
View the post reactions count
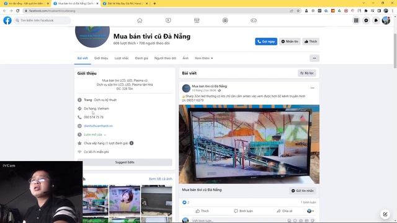coord(186,203)
